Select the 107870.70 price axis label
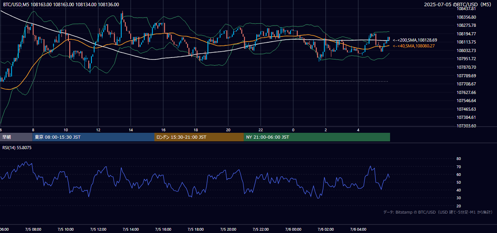This screenshot has width=497, height=233. (466, 67)
